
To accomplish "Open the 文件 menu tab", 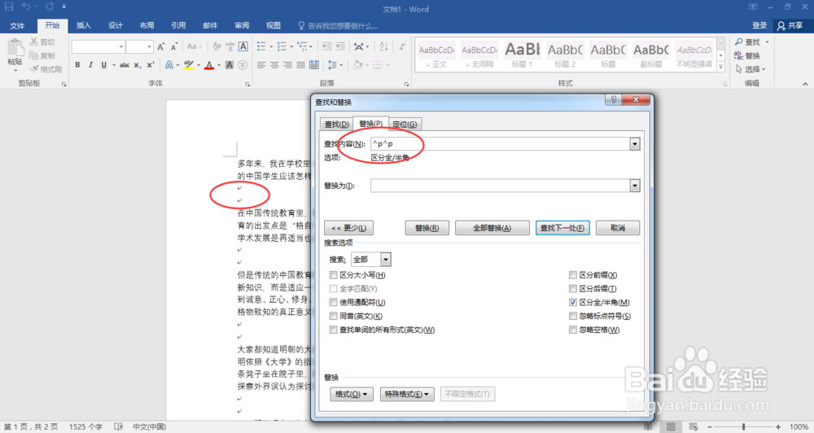I will [x=17, y=25].
